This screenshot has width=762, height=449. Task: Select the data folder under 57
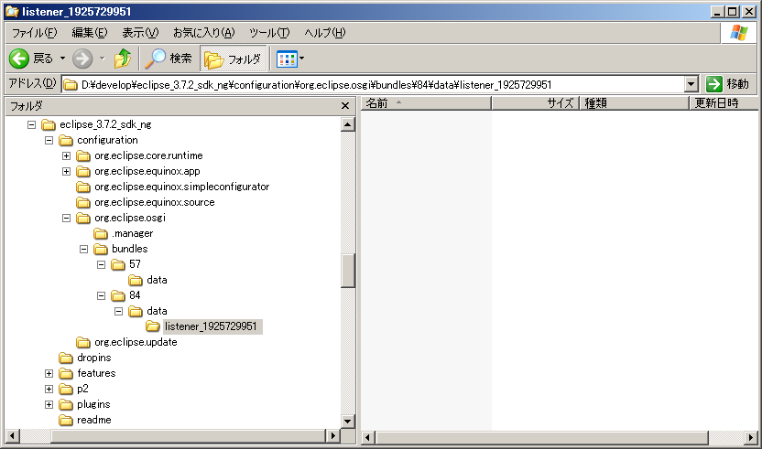click(157, 280)
